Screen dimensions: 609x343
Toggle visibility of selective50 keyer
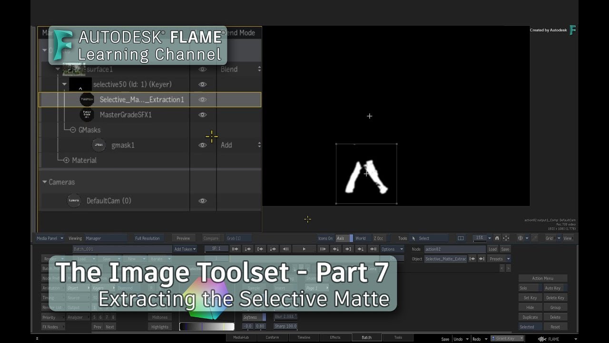pyautogui.click(x=203, y=84)
